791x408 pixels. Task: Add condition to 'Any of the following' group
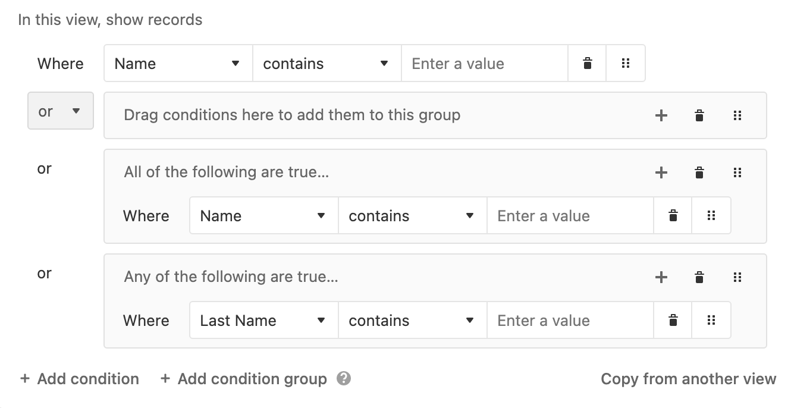(x=661, y=277)
